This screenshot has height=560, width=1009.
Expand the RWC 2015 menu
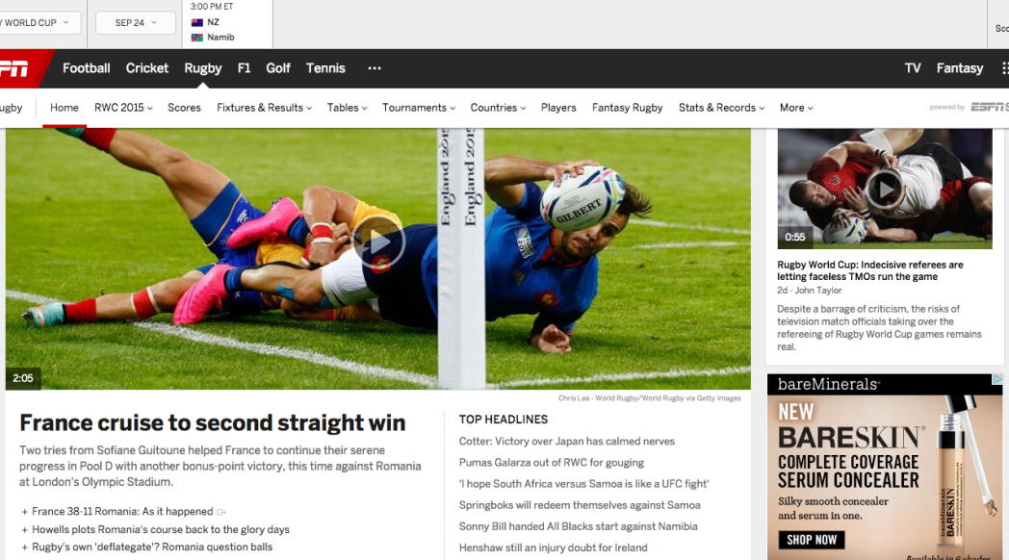[123, 108]
